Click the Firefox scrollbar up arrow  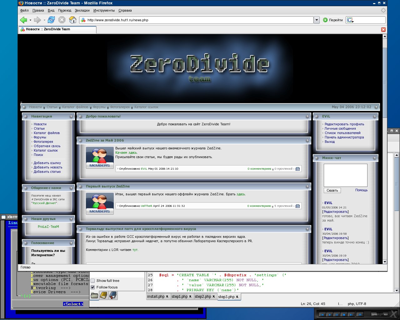[x=385, y=37]
